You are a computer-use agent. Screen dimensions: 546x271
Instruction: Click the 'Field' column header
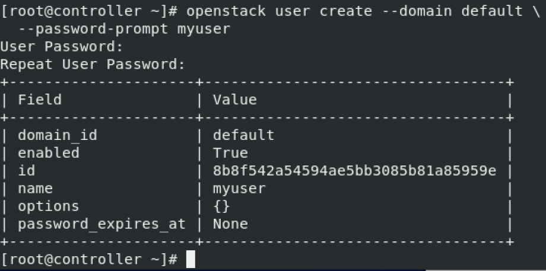pos(40,100)
